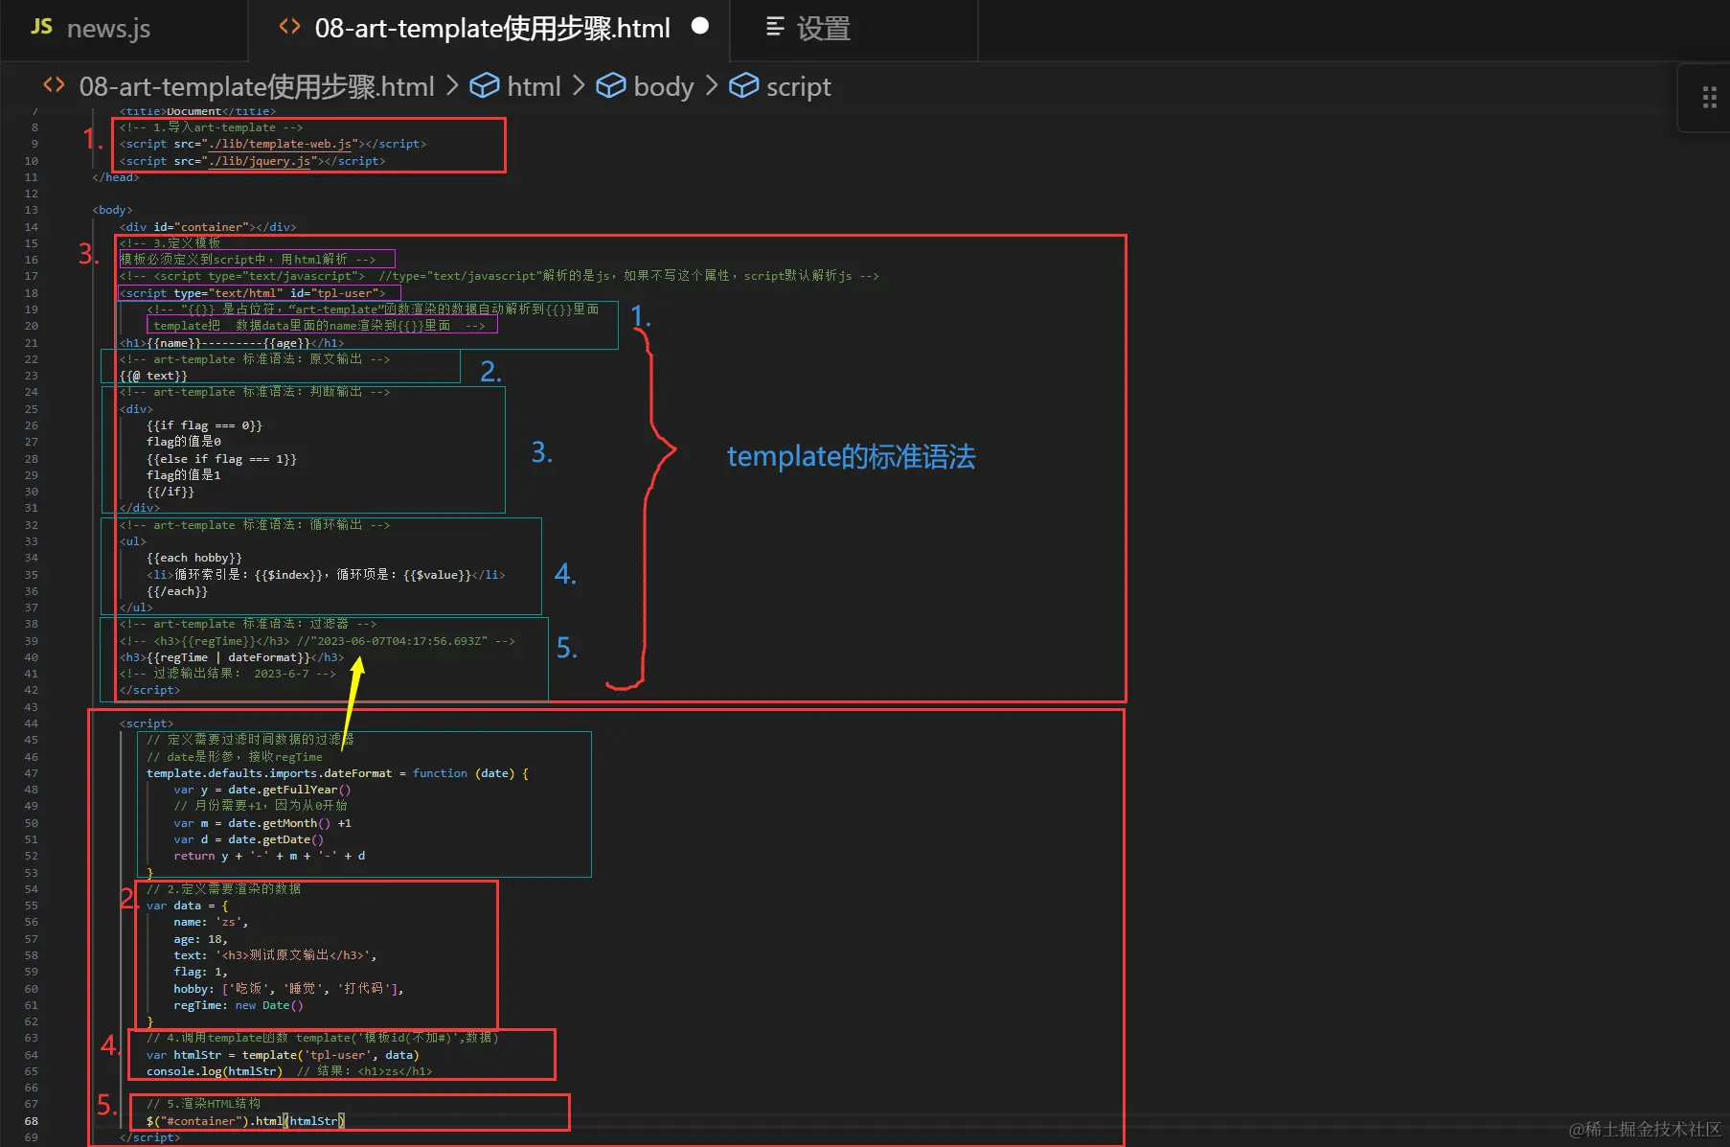This screenshot has width=1730, height=1147.
Task: Click the <ul> opening tag on line 33
Action: (x=133, y=541)
